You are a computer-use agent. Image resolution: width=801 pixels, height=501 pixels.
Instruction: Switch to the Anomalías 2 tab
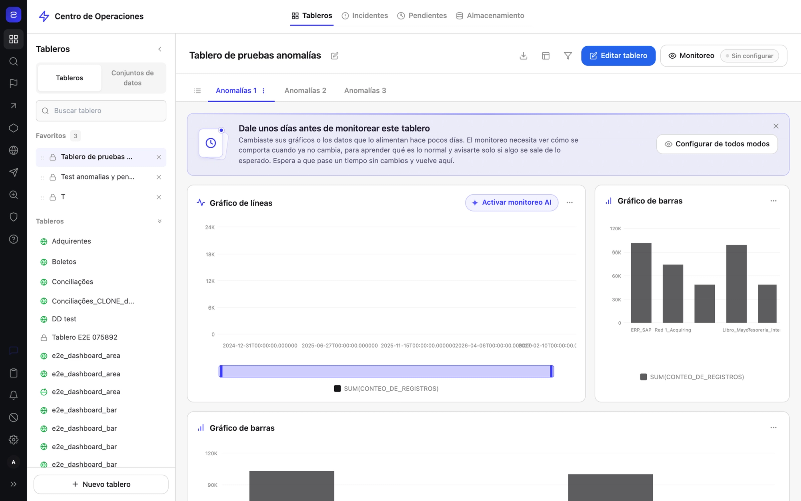click(x=305, y=91)
